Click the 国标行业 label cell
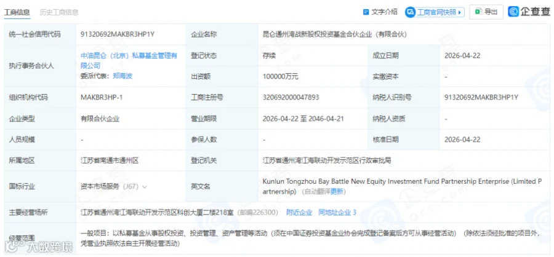The height and width of the screenshot is (257, 554). (x=40, y=186)
